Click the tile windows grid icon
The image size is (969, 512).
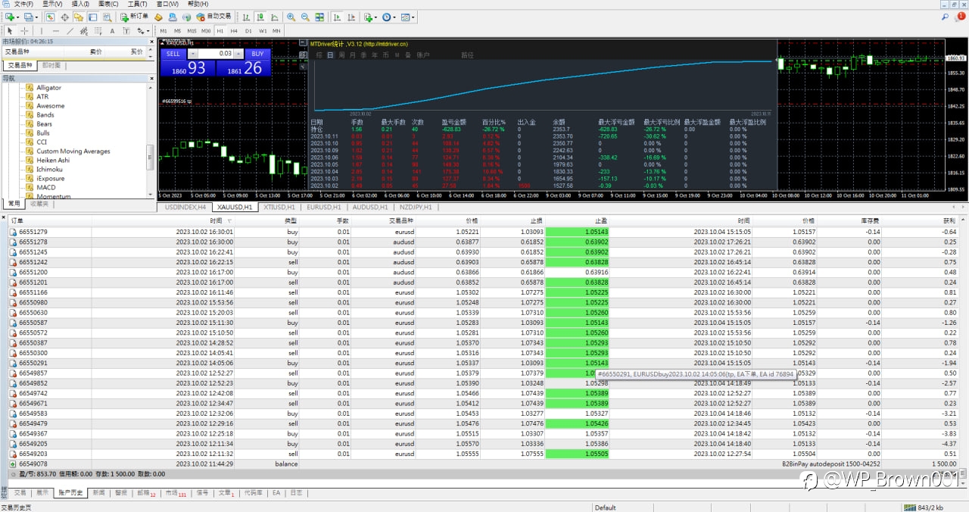[x=319, y=17]
